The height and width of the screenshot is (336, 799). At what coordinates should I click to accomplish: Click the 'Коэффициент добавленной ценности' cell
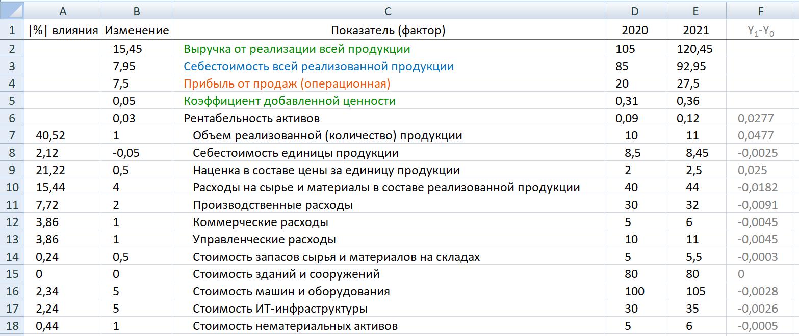click(x=289, y=101)
